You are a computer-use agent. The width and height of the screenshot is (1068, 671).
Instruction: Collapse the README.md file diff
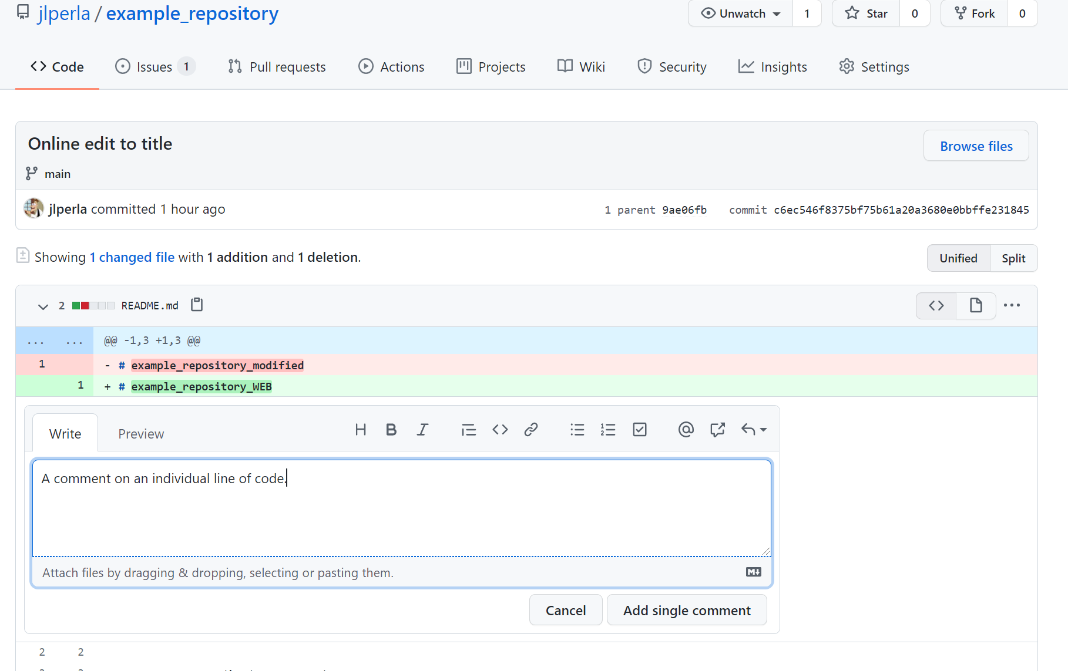[x=43, y=306]
